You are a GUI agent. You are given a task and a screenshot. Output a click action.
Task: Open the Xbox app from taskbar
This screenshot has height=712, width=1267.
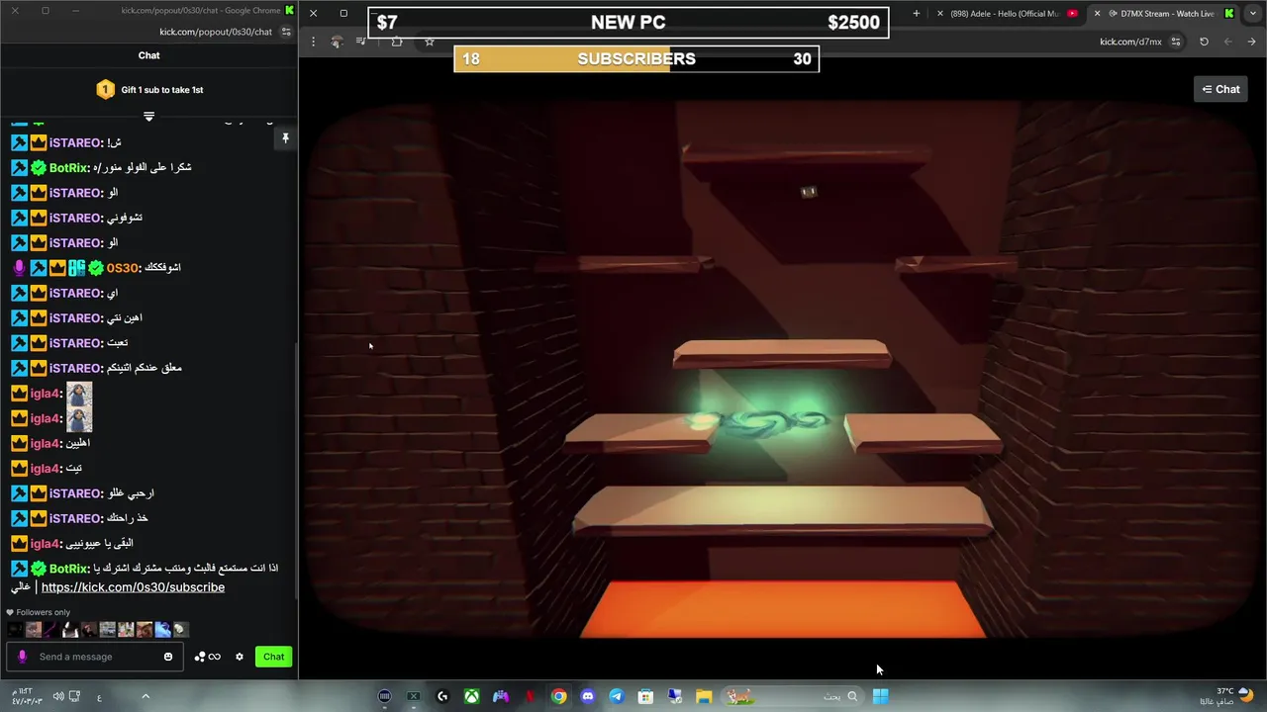pos(472,696)
